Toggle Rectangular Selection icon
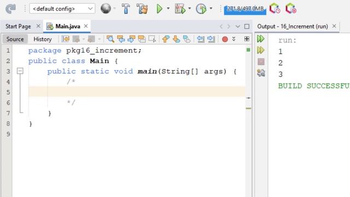The width and height of the screenshot is (350, 197). 152,39
